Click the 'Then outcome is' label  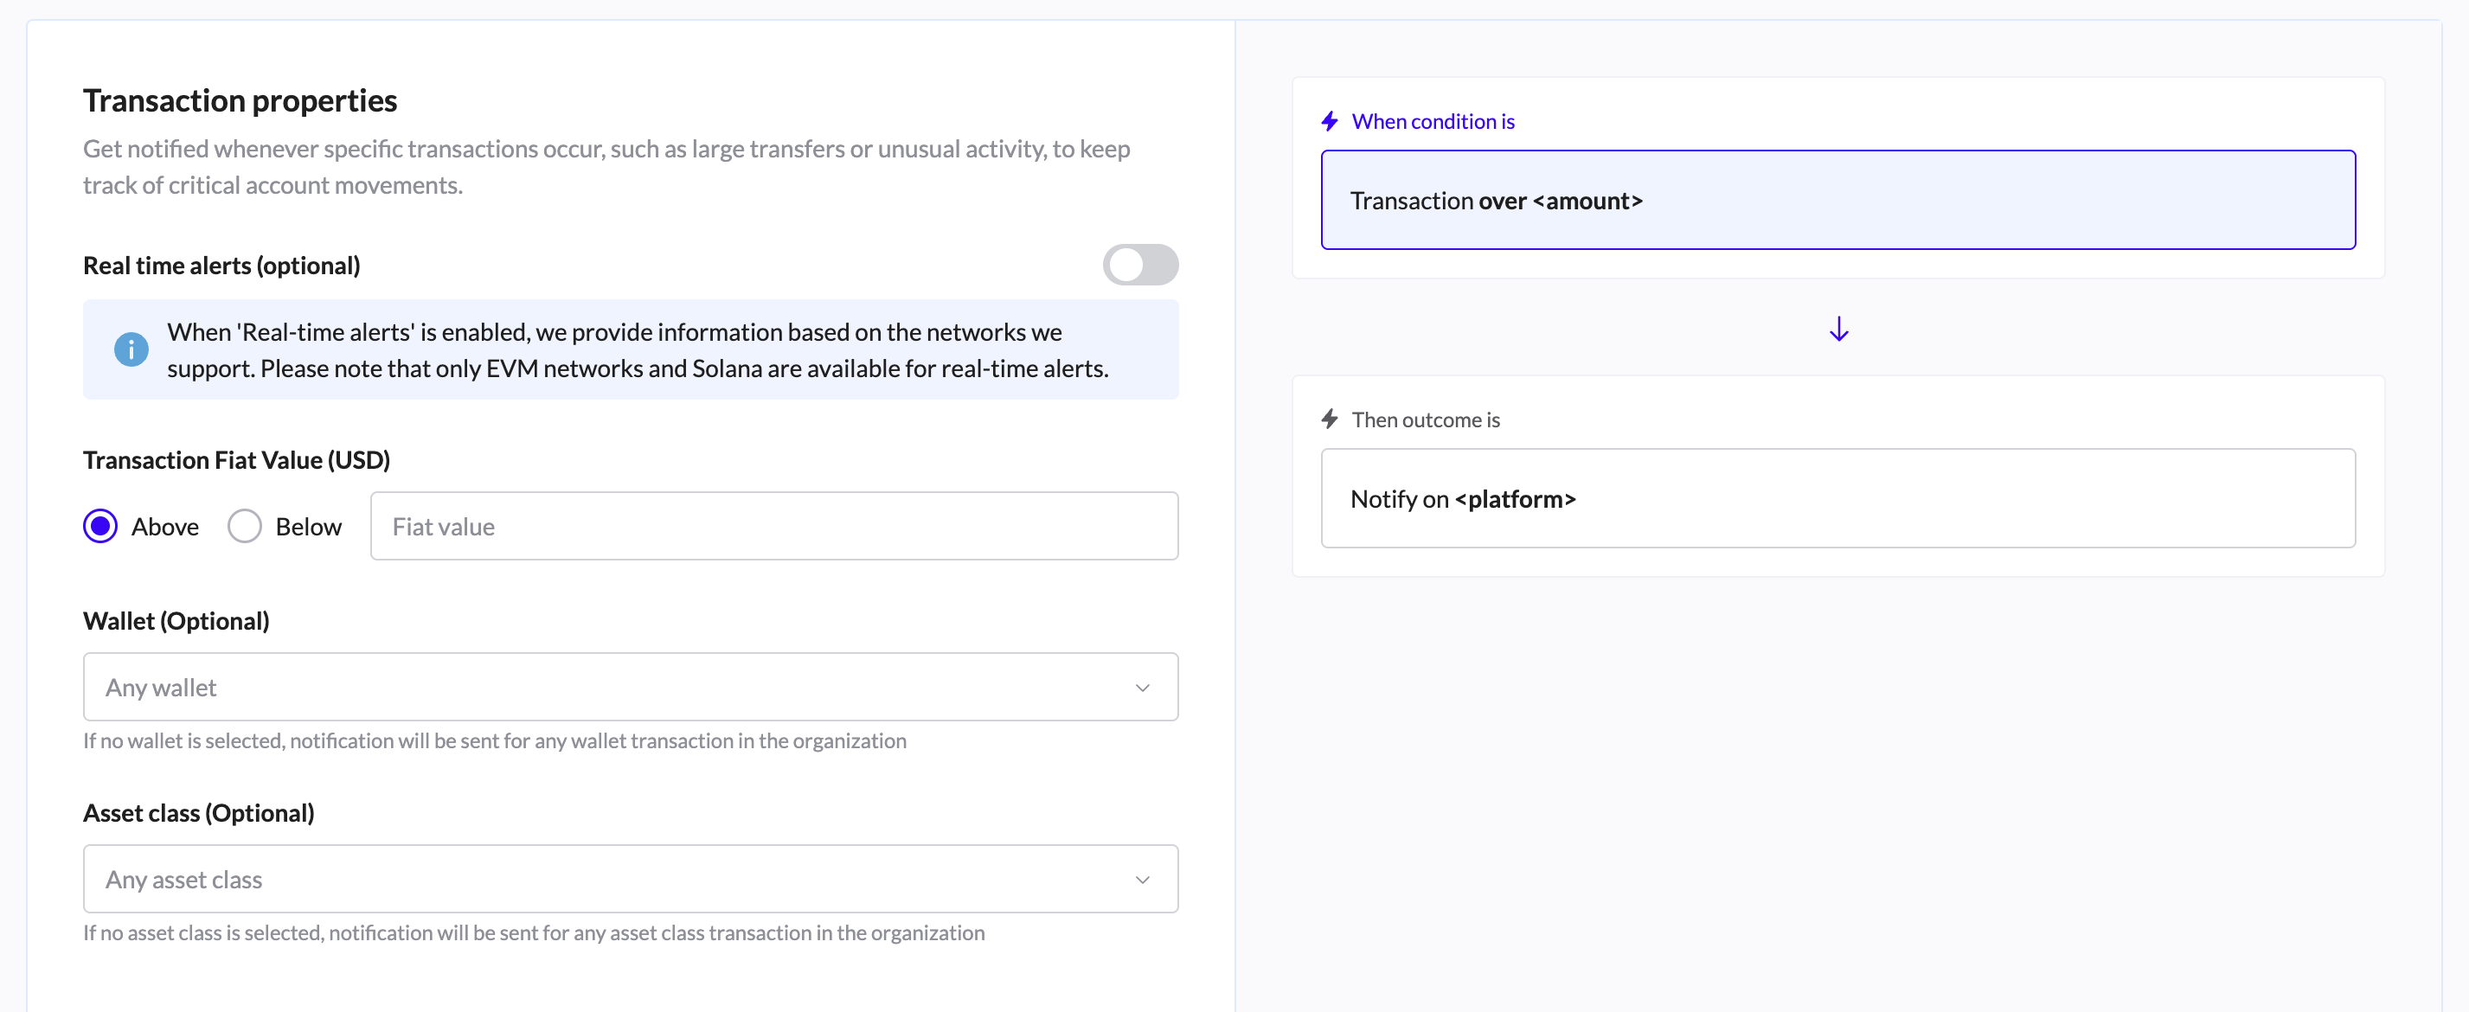pos(1425,420)
